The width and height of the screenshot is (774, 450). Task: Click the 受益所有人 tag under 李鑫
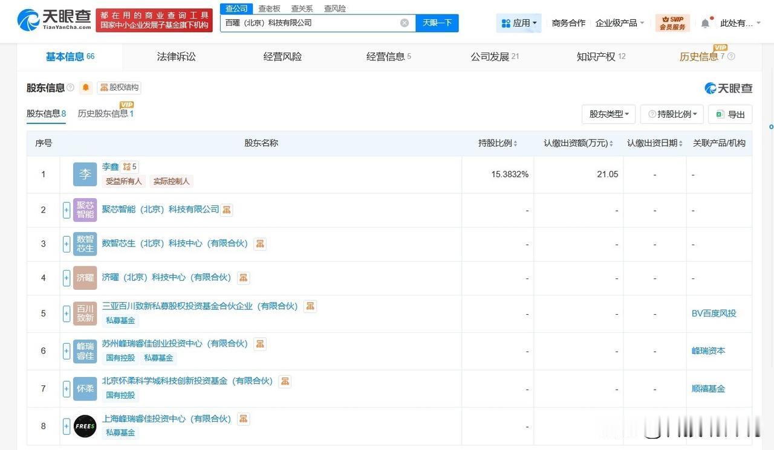click(123, 181)
